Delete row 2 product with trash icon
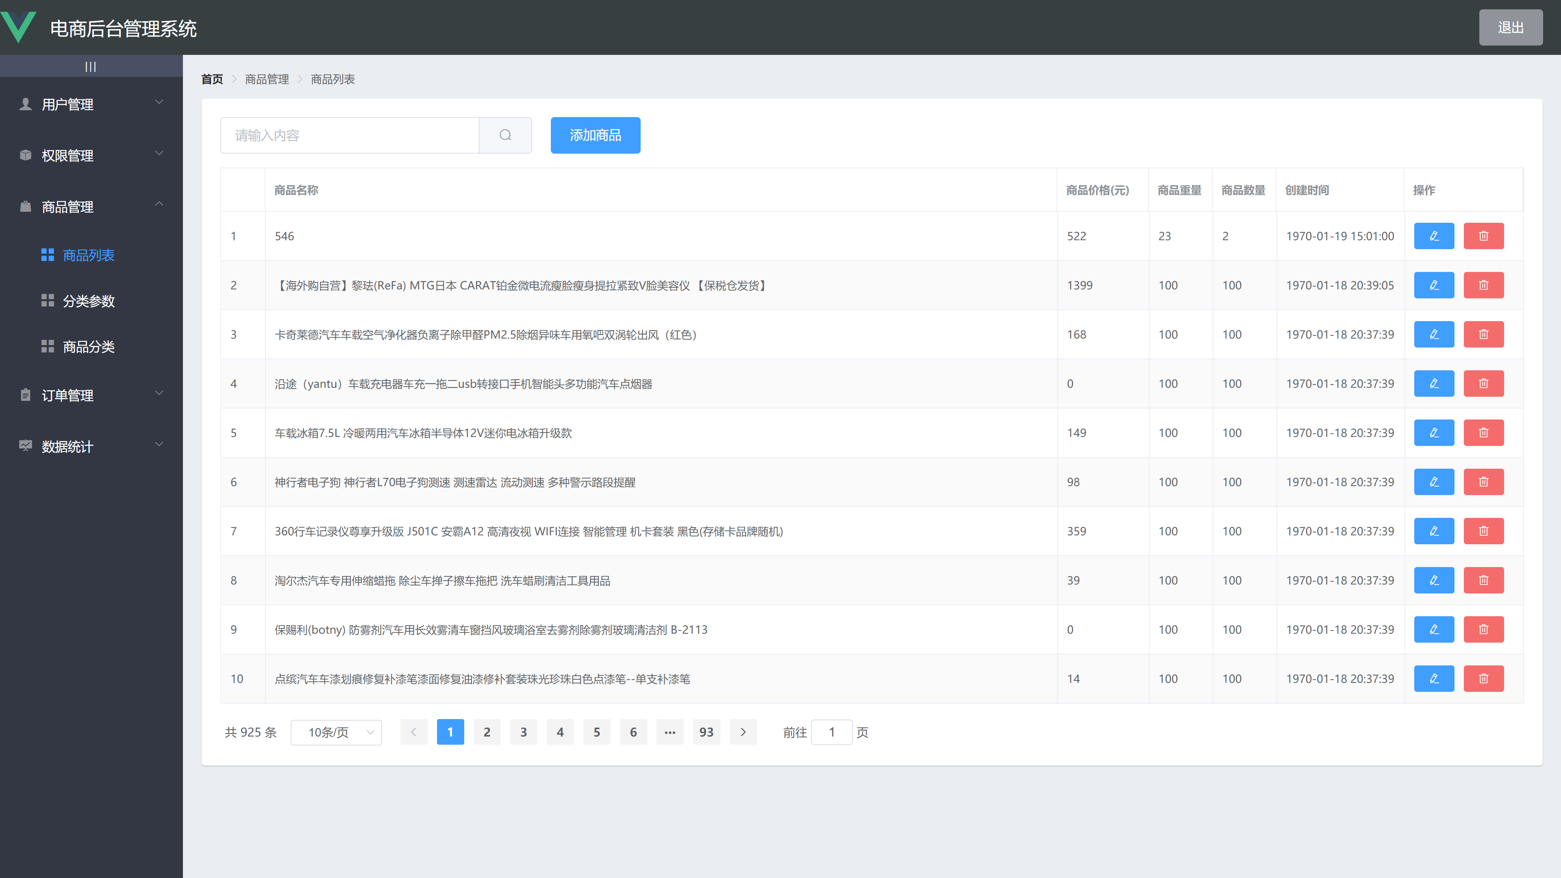1561x878 pixels. pos(1483,285)
